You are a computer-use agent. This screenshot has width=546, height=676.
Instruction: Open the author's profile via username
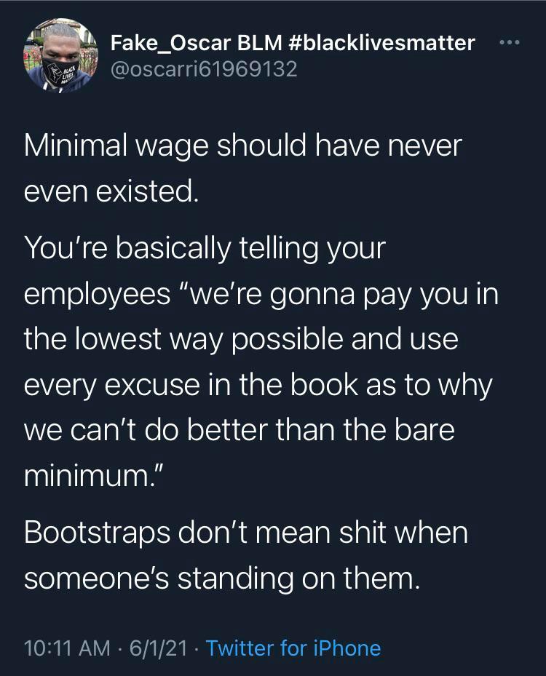pos(203,71)
